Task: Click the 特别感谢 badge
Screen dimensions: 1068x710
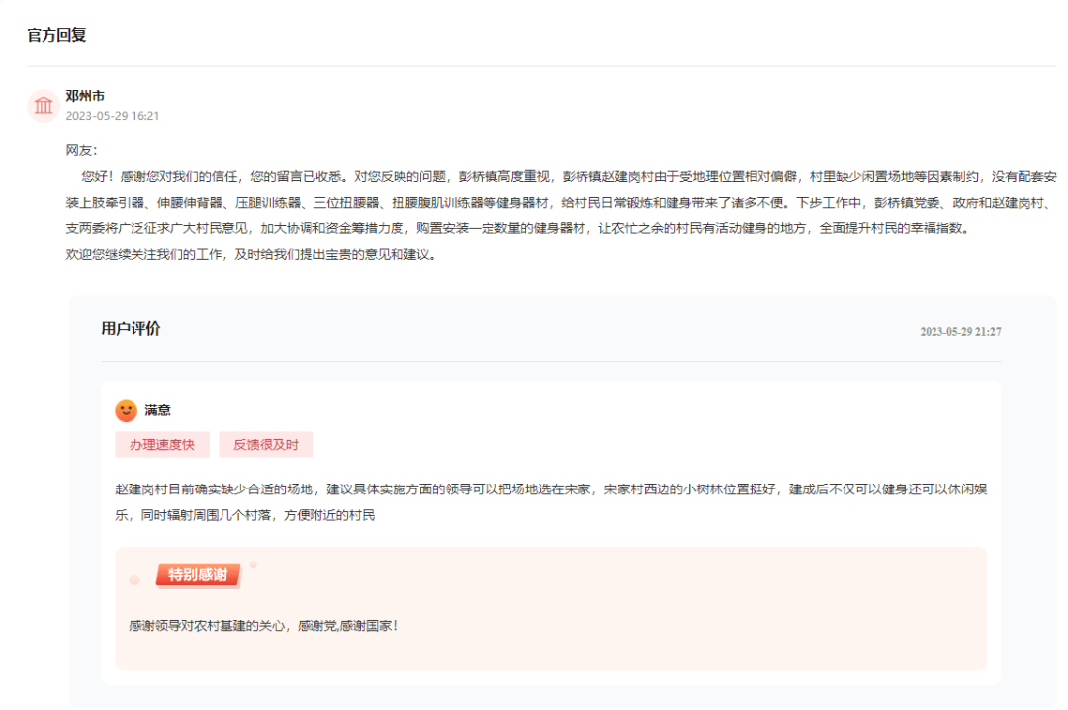Action: [x=198, y=575]
